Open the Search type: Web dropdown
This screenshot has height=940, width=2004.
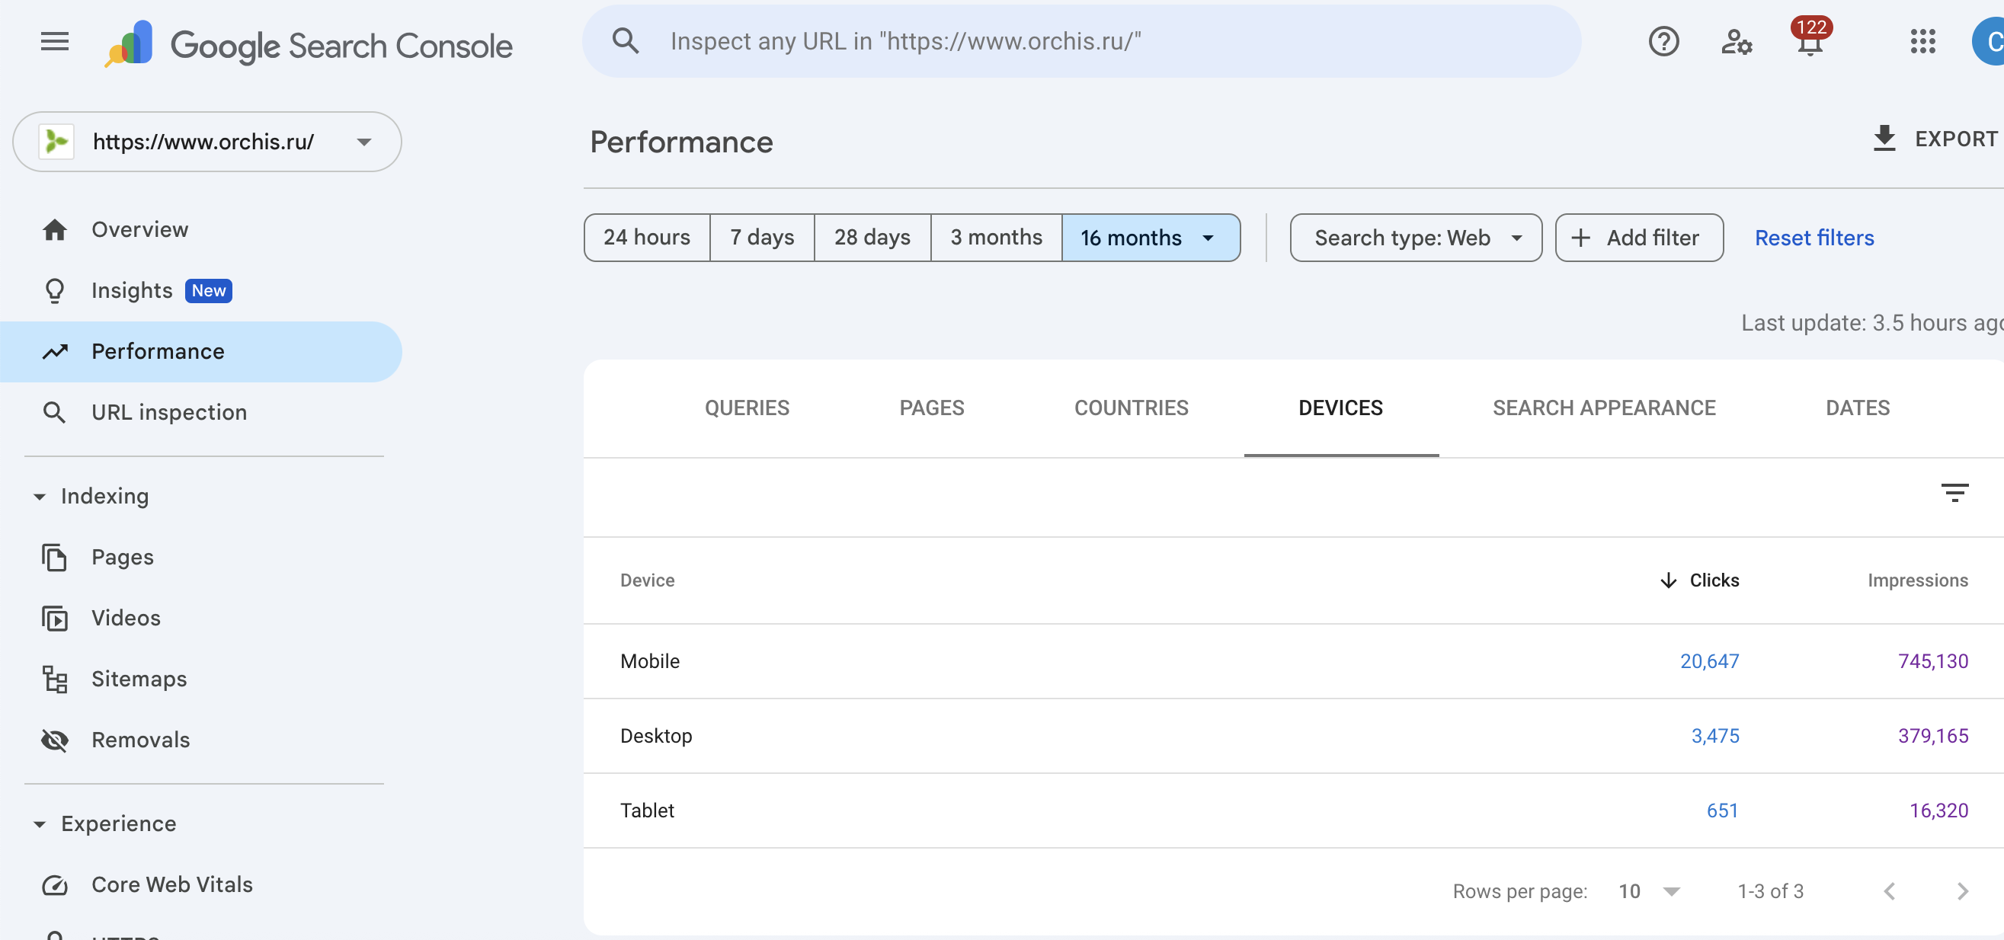tap(1415, 237)
